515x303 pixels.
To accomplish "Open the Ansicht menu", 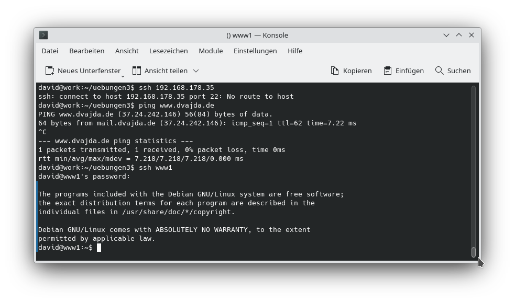I will pos(127,51).
